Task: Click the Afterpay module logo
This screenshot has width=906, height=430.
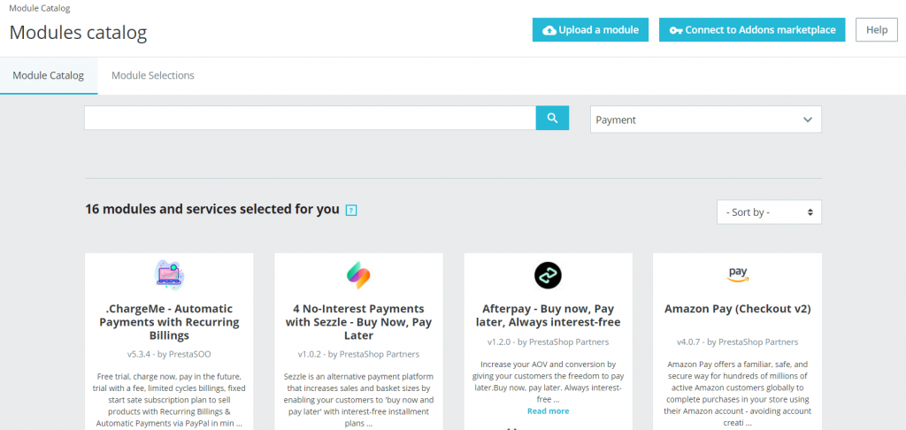Action: coord(548,275)
